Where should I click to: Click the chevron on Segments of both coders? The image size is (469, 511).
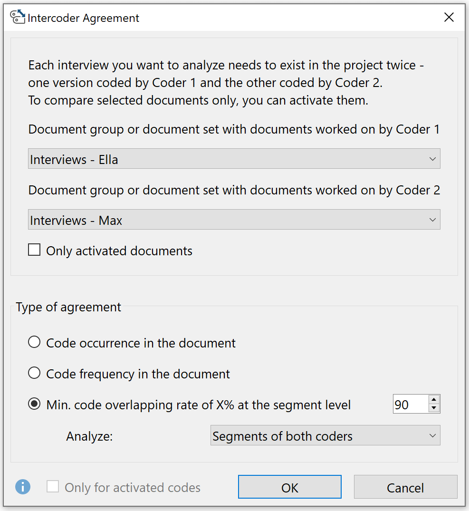click(x=432, y=436)
